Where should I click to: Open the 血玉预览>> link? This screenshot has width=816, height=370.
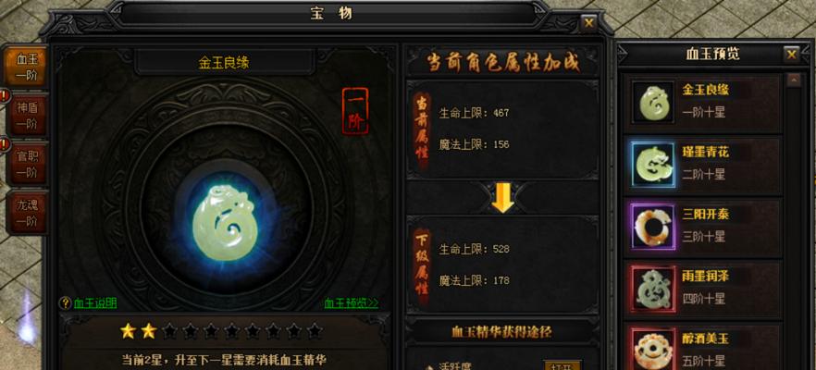tap(351, 302)
